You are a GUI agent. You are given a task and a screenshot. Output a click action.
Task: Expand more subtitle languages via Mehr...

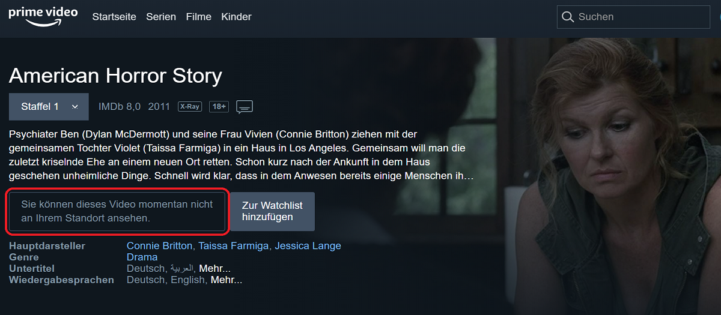point(214,268)
